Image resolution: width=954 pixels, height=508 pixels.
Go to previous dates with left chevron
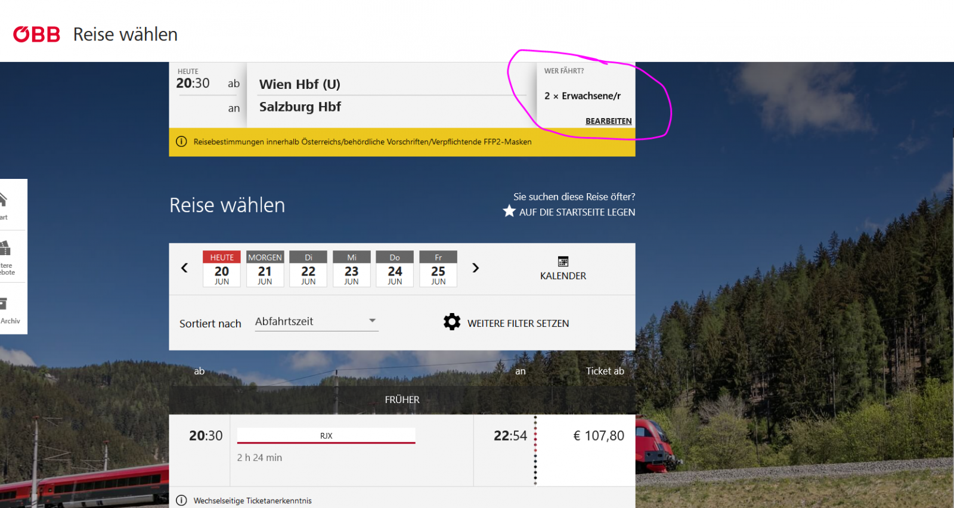pyautogui.click(x=185, y=268)
